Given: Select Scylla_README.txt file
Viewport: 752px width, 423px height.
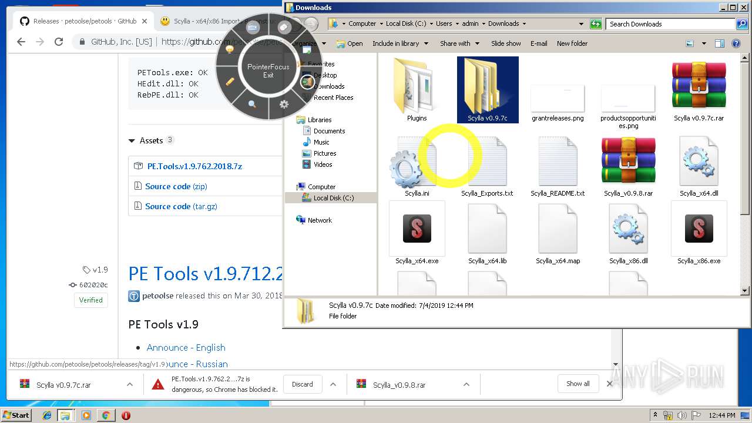Looking at the screenshot, I should click(x=558, y=166).
